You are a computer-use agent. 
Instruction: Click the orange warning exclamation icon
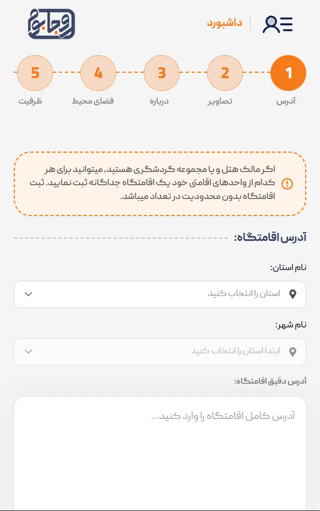click(287, 184)
